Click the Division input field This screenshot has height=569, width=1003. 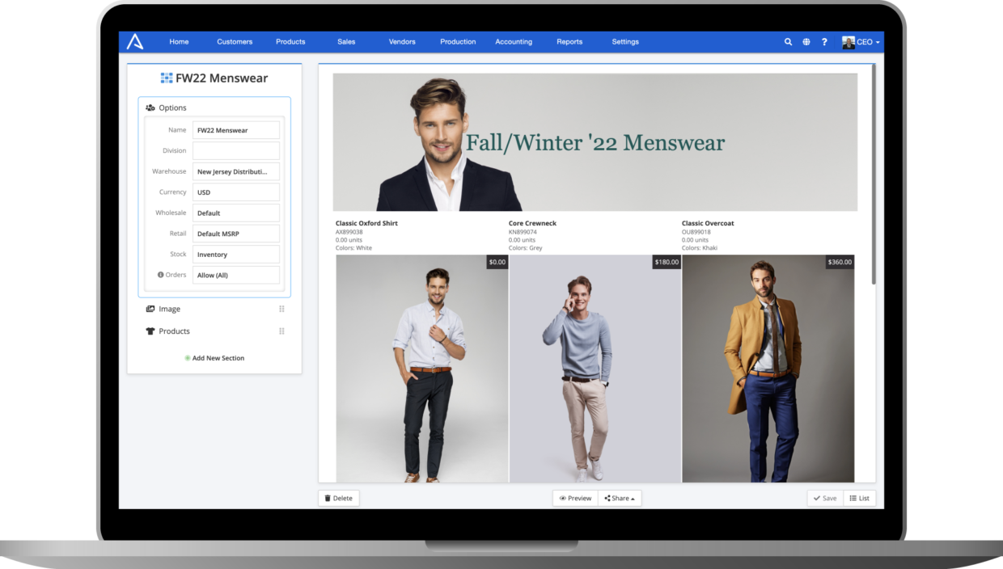click(235, 150)
